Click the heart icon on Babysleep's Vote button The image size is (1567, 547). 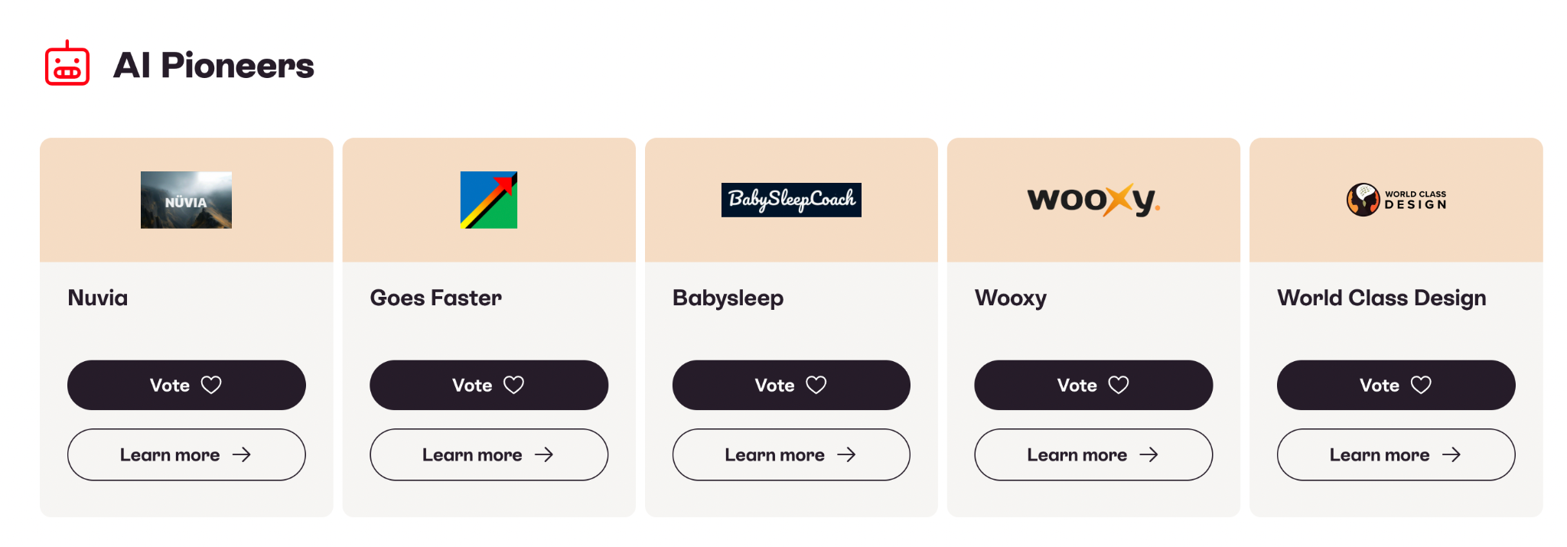(816, 385)
